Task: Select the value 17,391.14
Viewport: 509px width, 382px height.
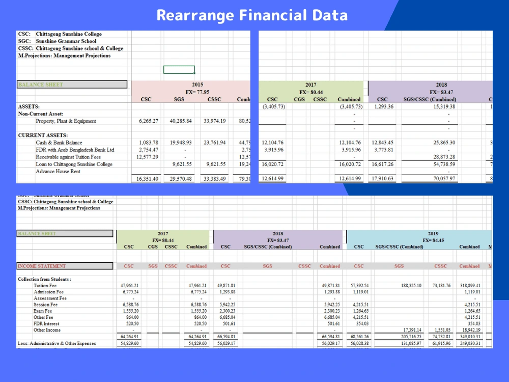Action: [x=412, y=330]
